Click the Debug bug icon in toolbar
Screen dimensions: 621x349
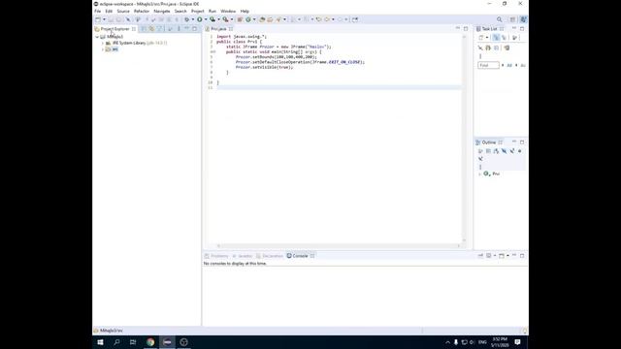coord(186,19)
